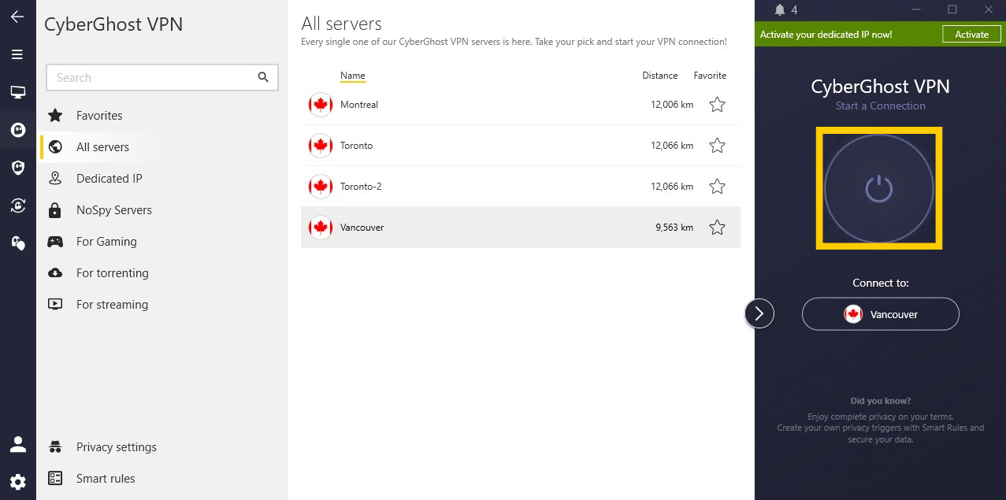The image size is (1006, 500).
Task: Sort servers by Distance column
Action: [660, 76]
